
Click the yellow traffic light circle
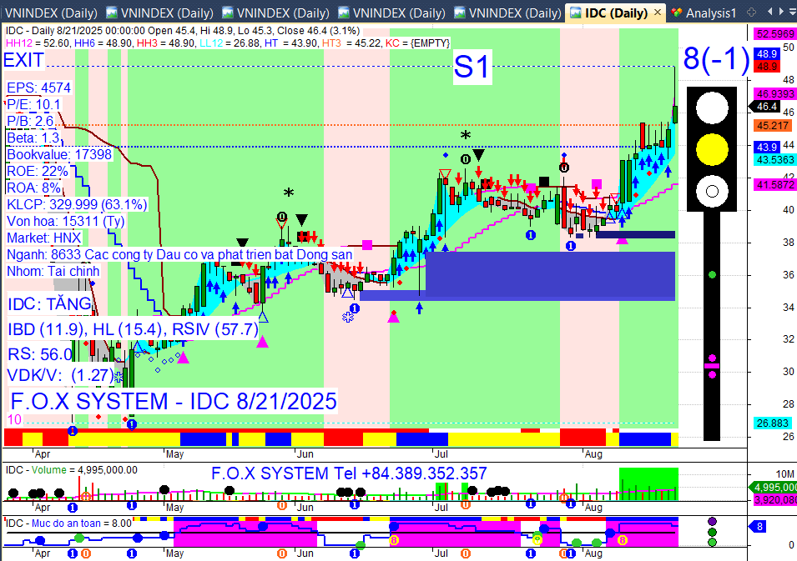[x=712, y=150]
